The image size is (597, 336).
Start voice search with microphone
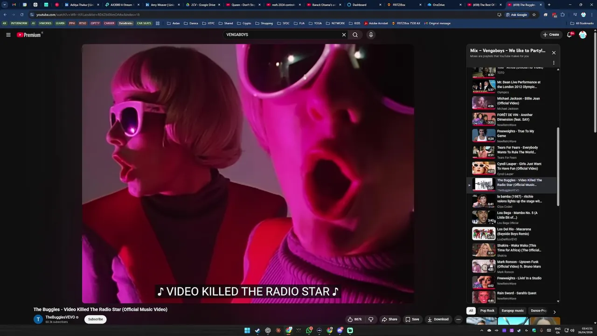(x=371, y=35)
